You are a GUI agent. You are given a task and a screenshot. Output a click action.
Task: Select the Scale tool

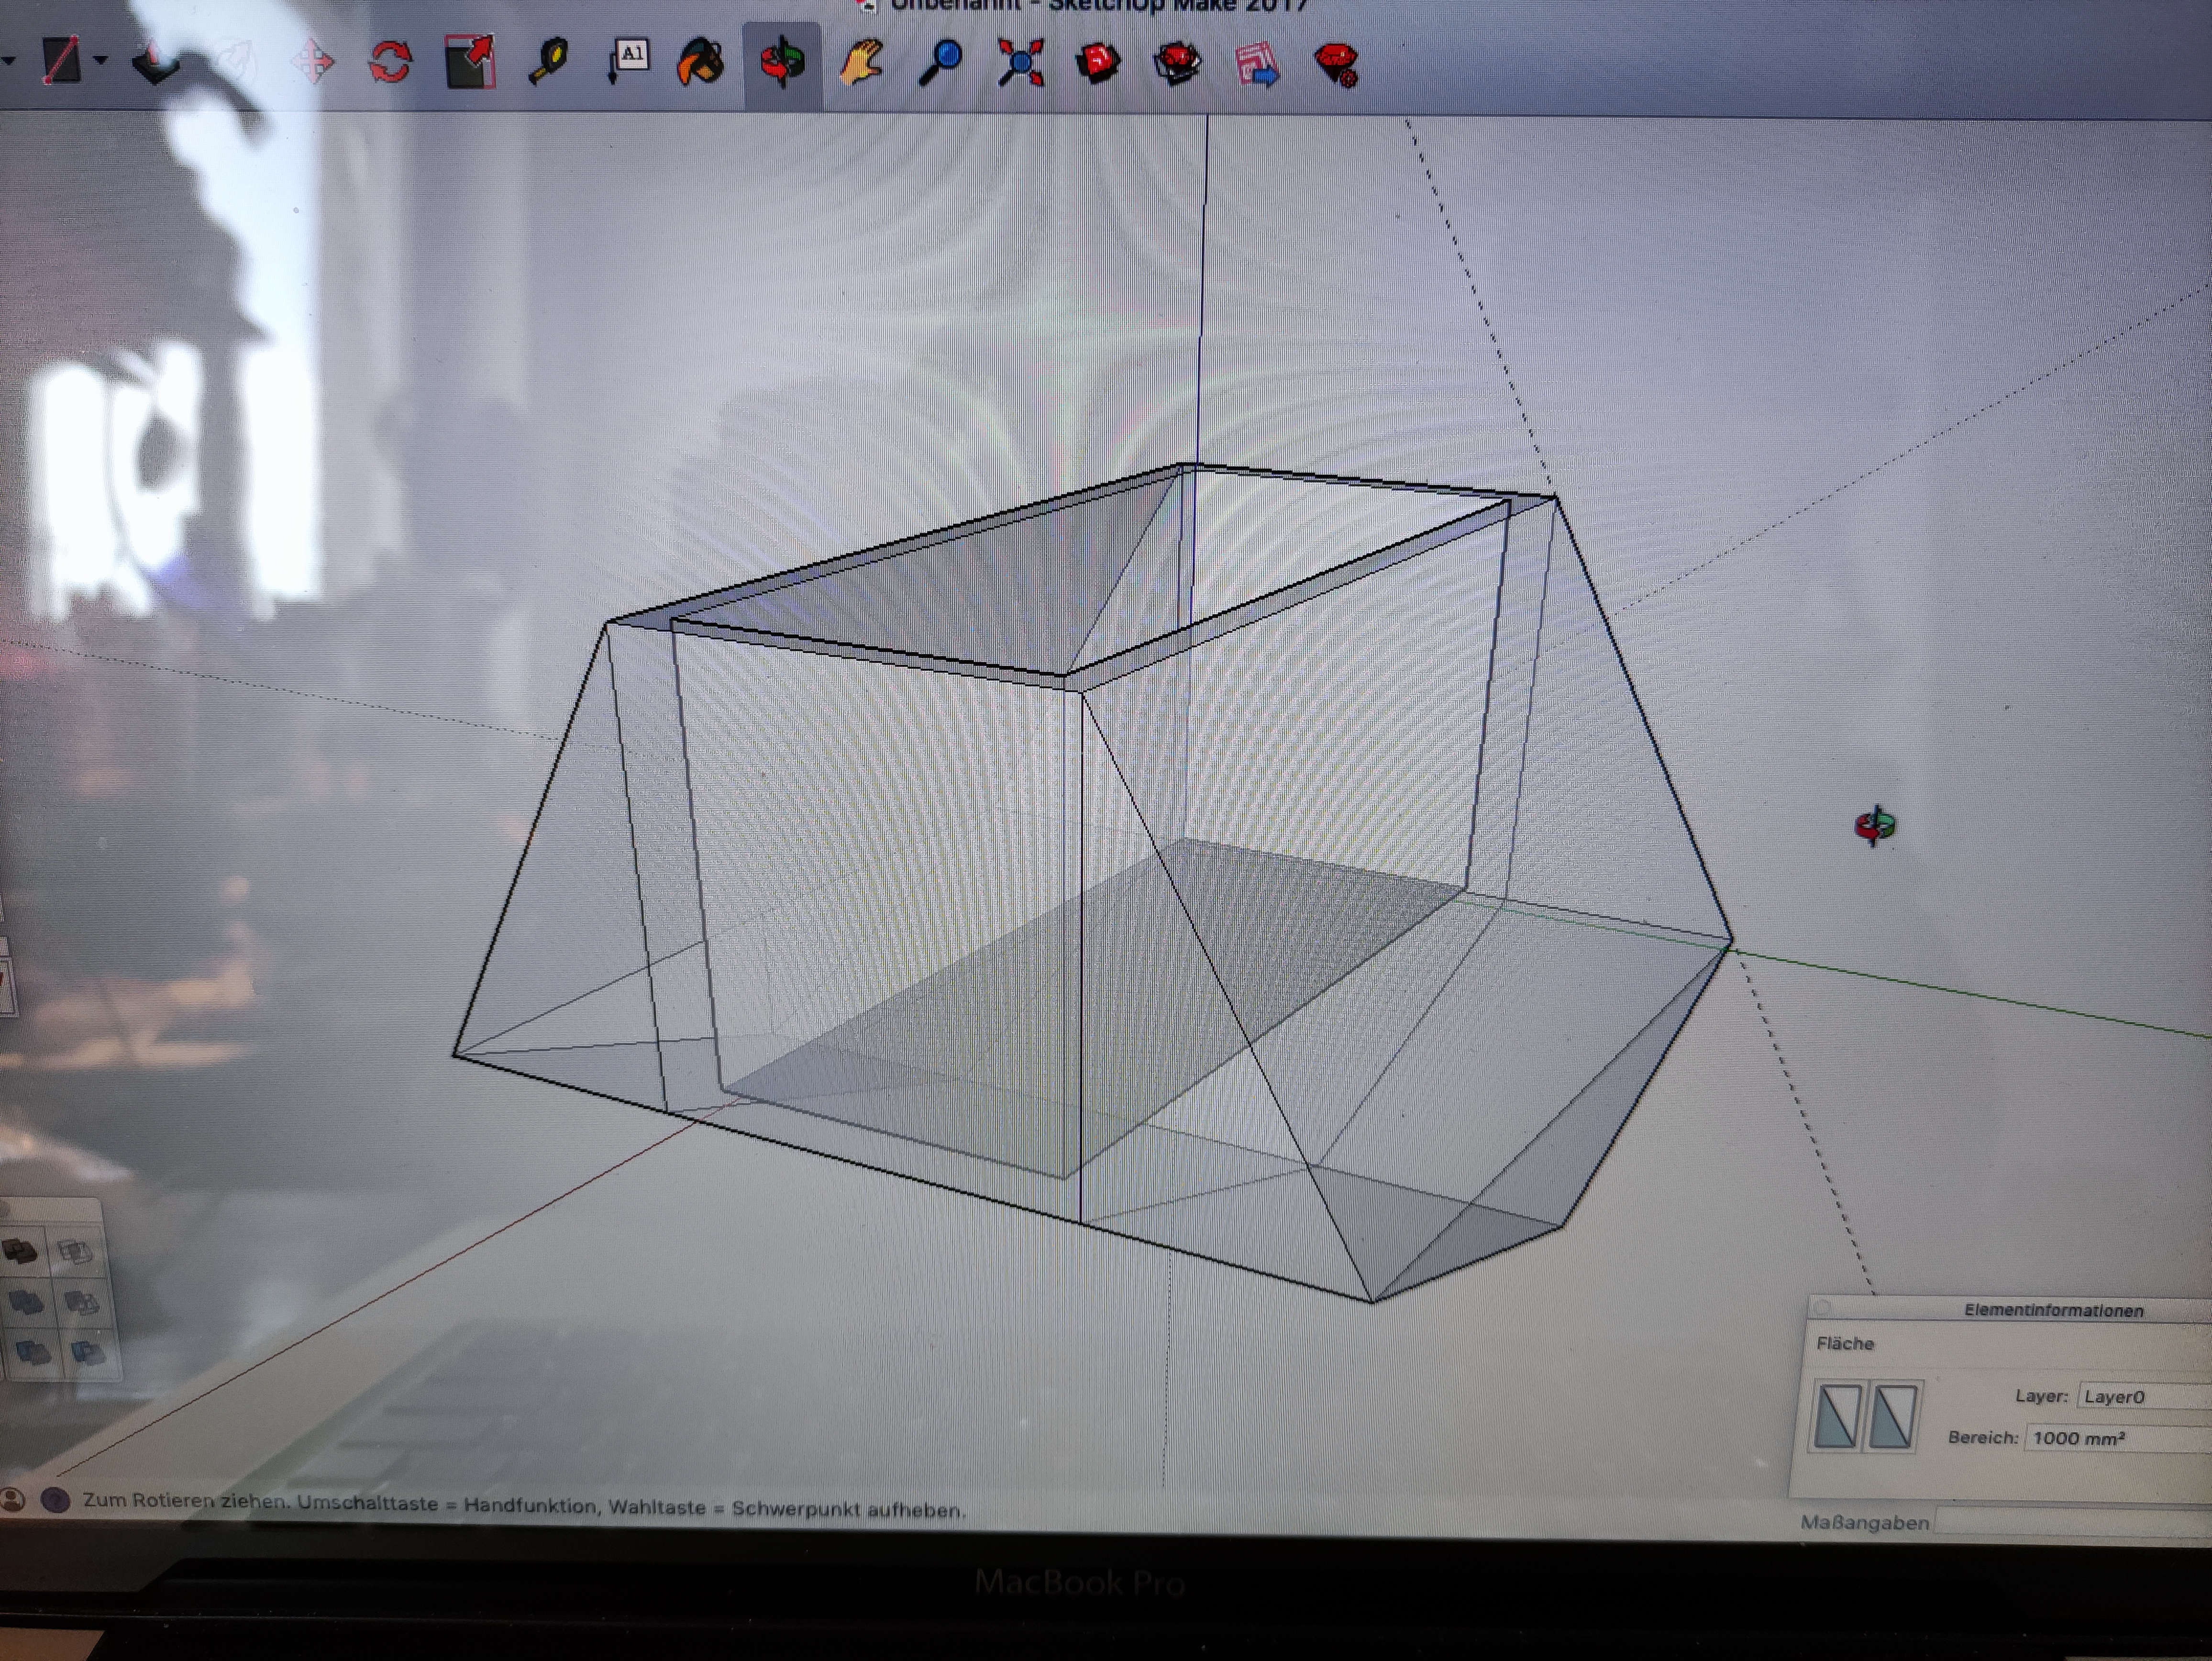click(470, 62)
